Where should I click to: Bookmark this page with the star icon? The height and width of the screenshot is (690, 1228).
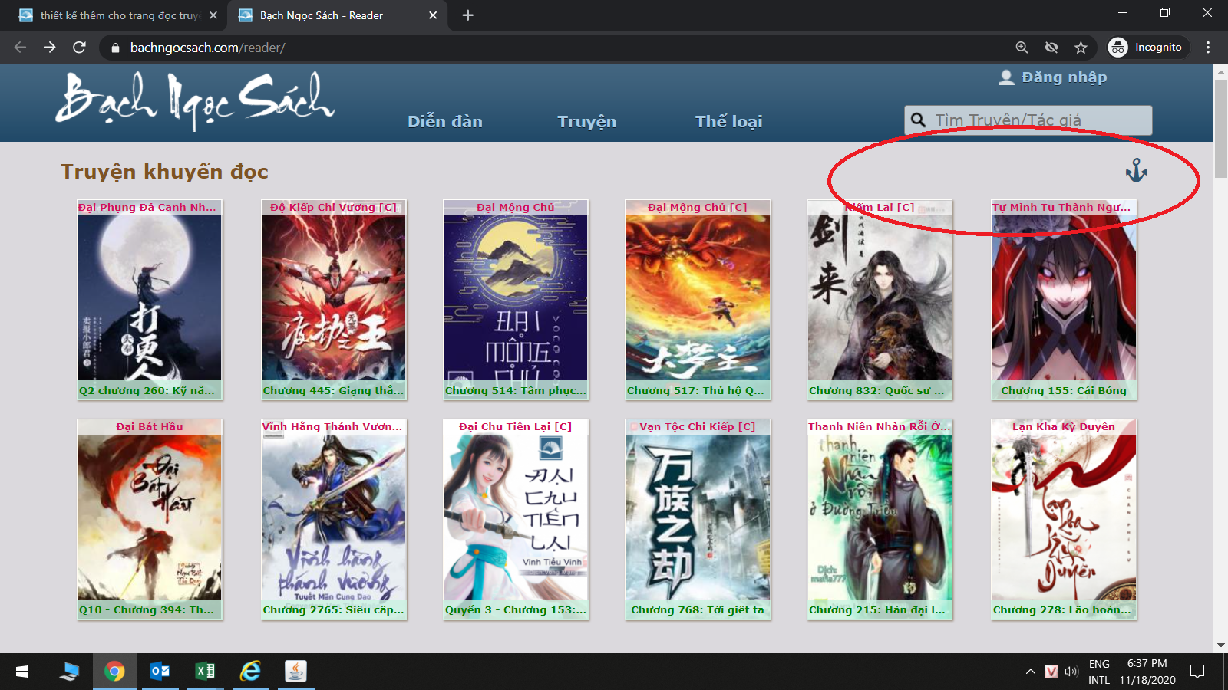(1081, 48)
